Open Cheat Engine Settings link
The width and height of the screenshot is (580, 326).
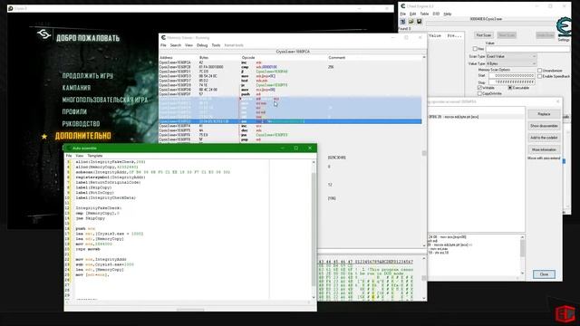tap(564, 40)
